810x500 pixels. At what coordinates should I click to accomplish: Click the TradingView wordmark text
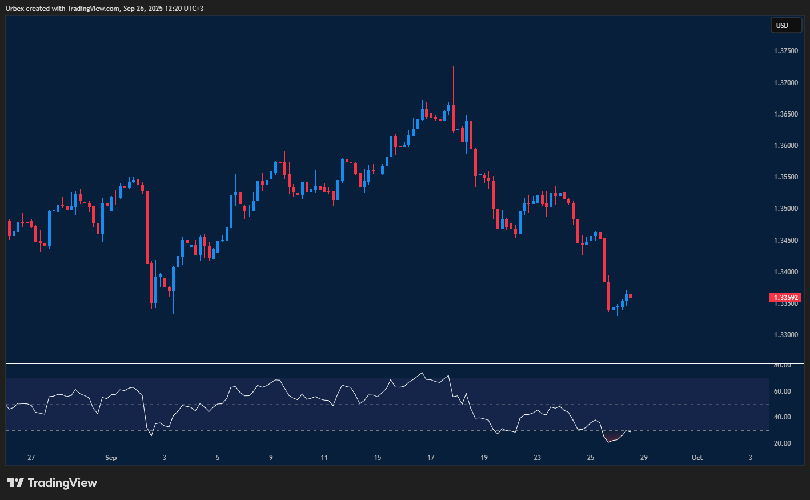(62, 483)
